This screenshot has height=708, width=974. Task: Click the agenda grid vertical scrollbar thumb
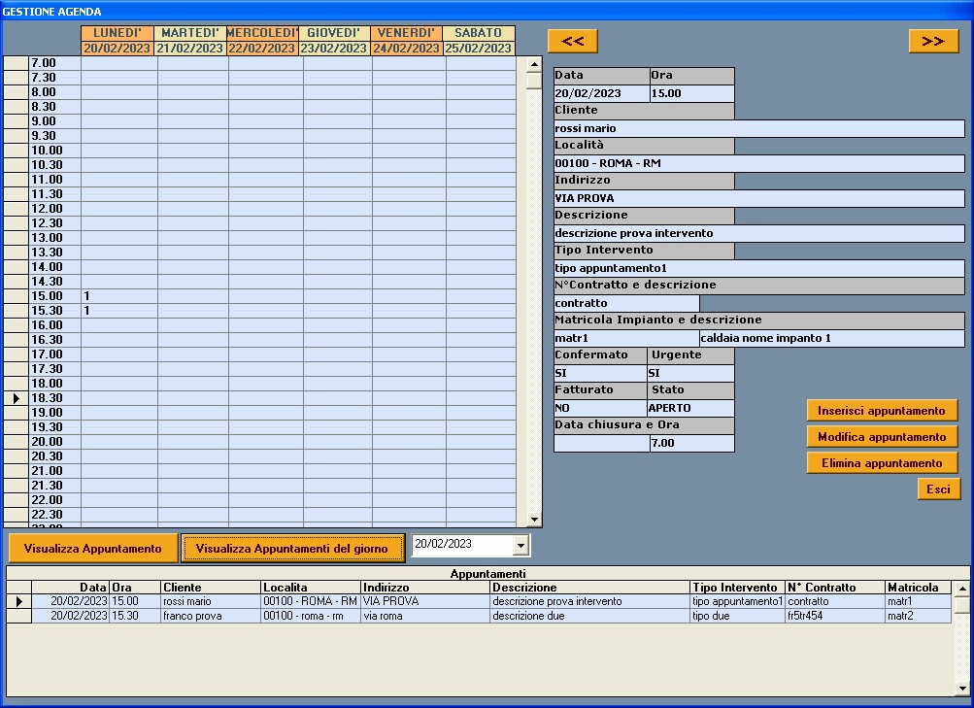click(533, 81)
